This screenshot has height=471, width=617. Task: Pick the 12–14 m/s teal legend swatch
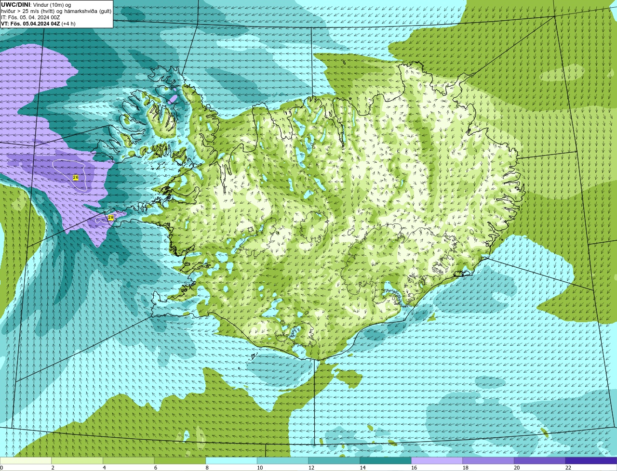pyautogui.click(x=334, y=460)
